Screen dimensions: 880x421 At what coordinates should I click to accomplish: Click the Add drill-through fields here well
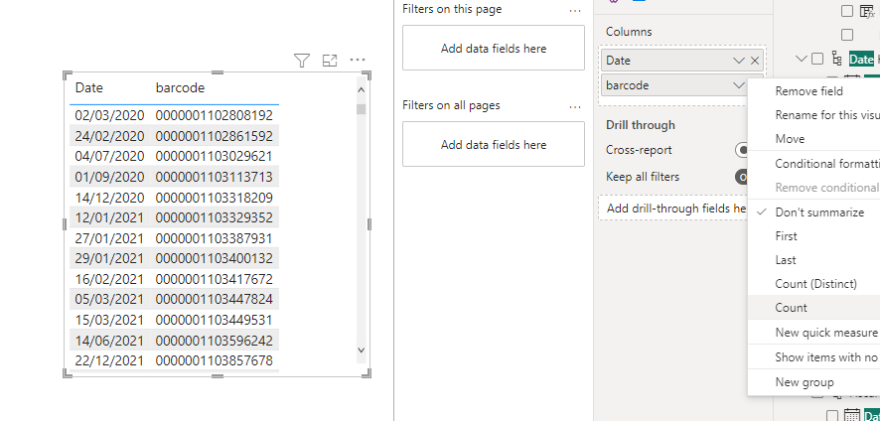(x=672, y=209)
